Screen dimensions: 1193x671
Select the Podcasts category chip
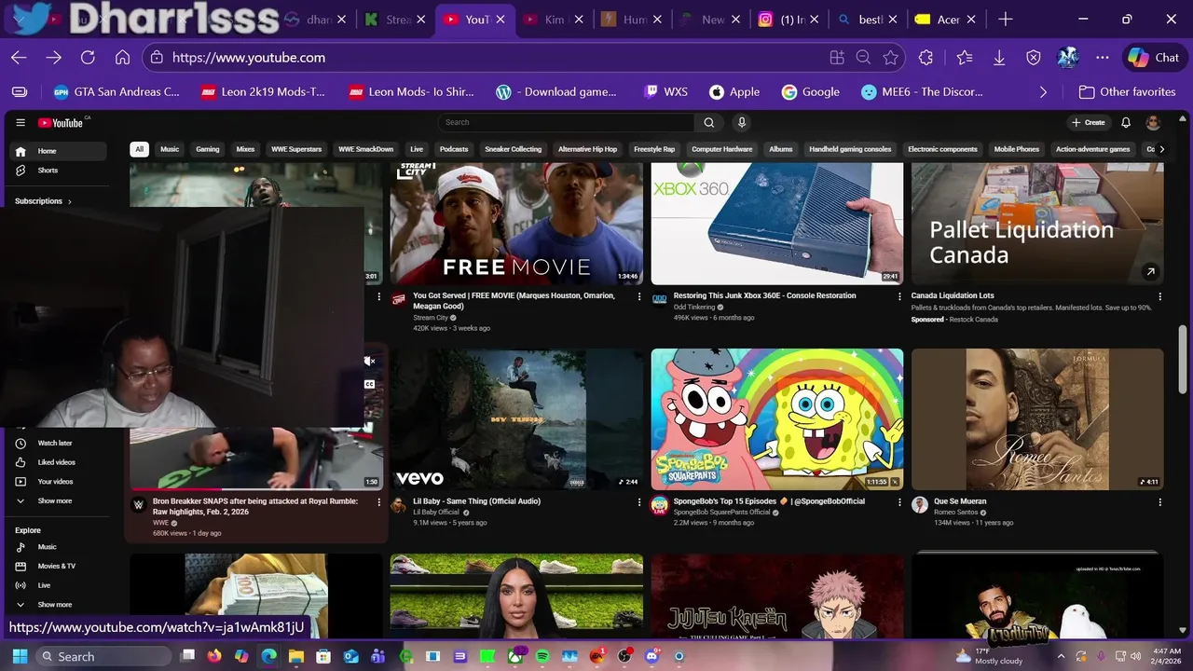pos(454,149)
